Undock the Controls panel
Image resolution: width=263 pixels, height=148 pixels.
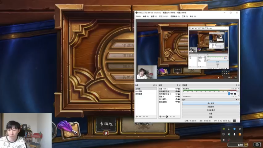(x=237, y=100)
